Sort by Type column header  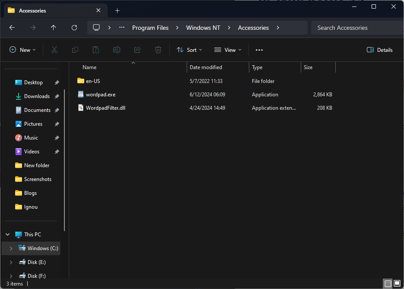[x=257, y=67]
